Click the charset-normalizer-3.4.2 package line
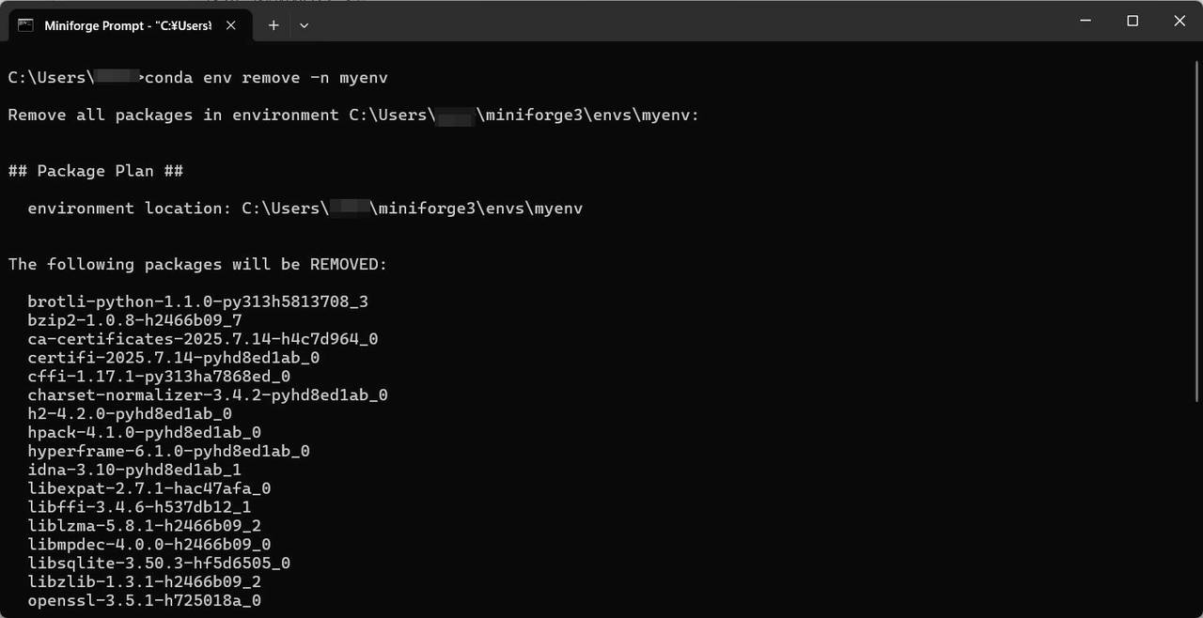 click(208, 395)
